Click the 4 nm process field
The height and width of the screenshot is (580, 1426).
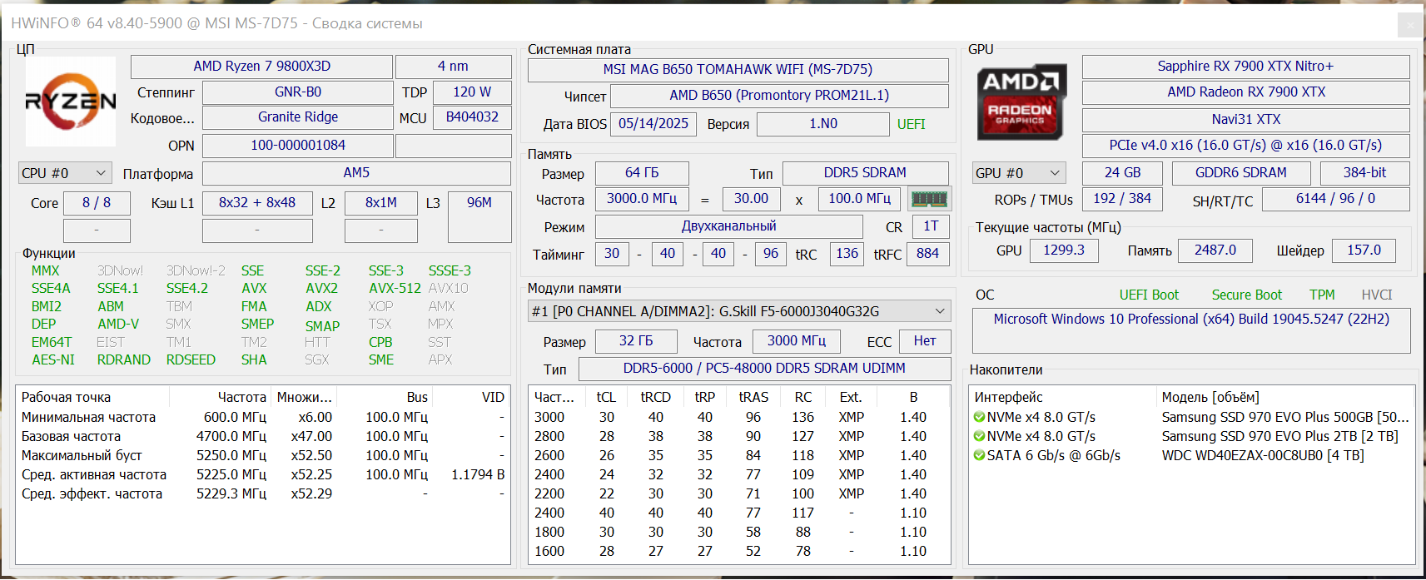coord(453,67)
